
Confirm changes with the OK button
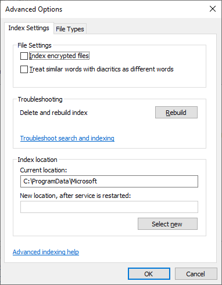click(x=149, y=274)
